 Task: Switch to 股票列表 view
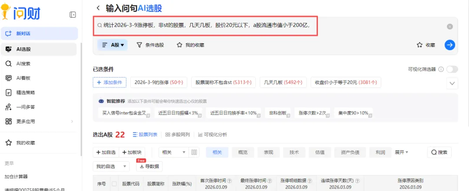(x=145, y=135)
